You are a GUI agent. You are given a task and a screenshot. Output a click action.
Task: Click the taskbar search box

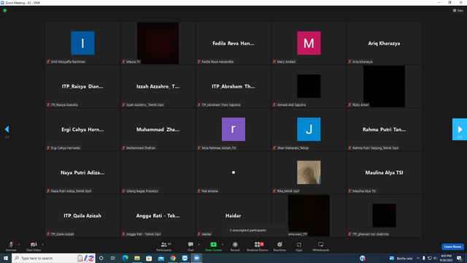coord(53,258)
